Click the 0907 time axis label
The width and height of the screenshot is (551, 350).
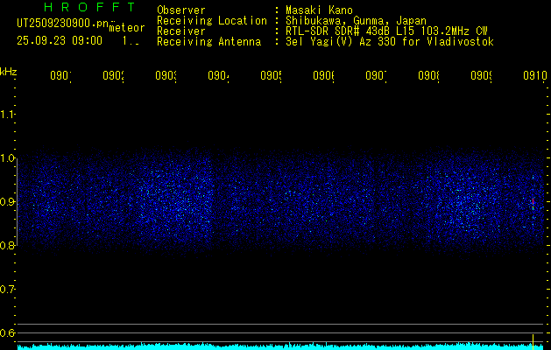click(376, 76)
